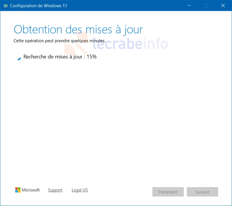Click the Microsoft wordmark text

31,190
